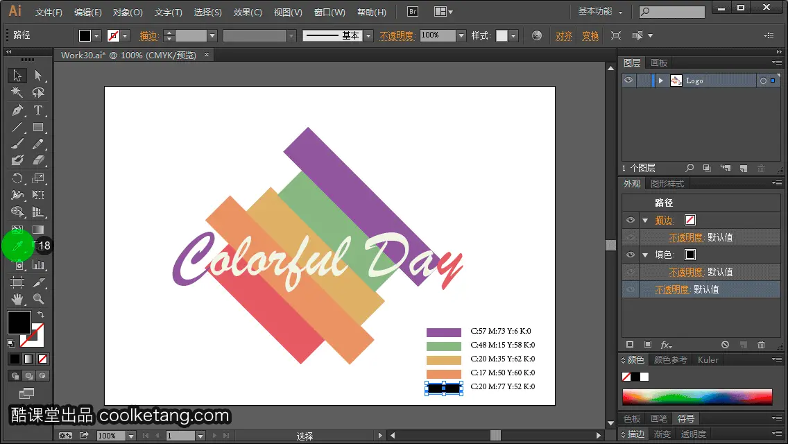This screenshot has height=444, width=788.
Task: Set color mode to Gradient
Action: [28, 359]
